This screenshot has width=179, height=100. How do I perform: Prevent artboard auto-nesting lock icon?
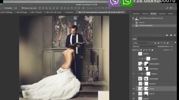tap(150, 50)
